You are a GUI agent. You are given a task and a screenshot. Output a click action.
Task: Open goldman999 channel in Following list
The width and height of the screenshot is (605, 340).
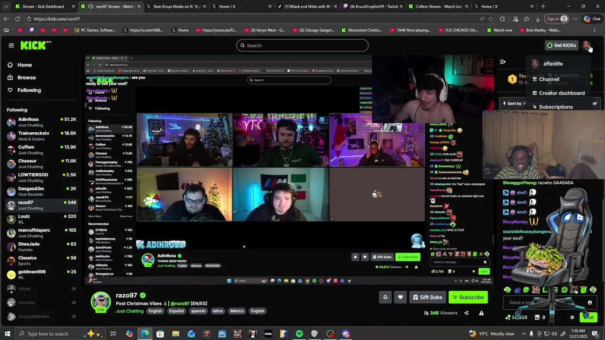pos(42,274)
